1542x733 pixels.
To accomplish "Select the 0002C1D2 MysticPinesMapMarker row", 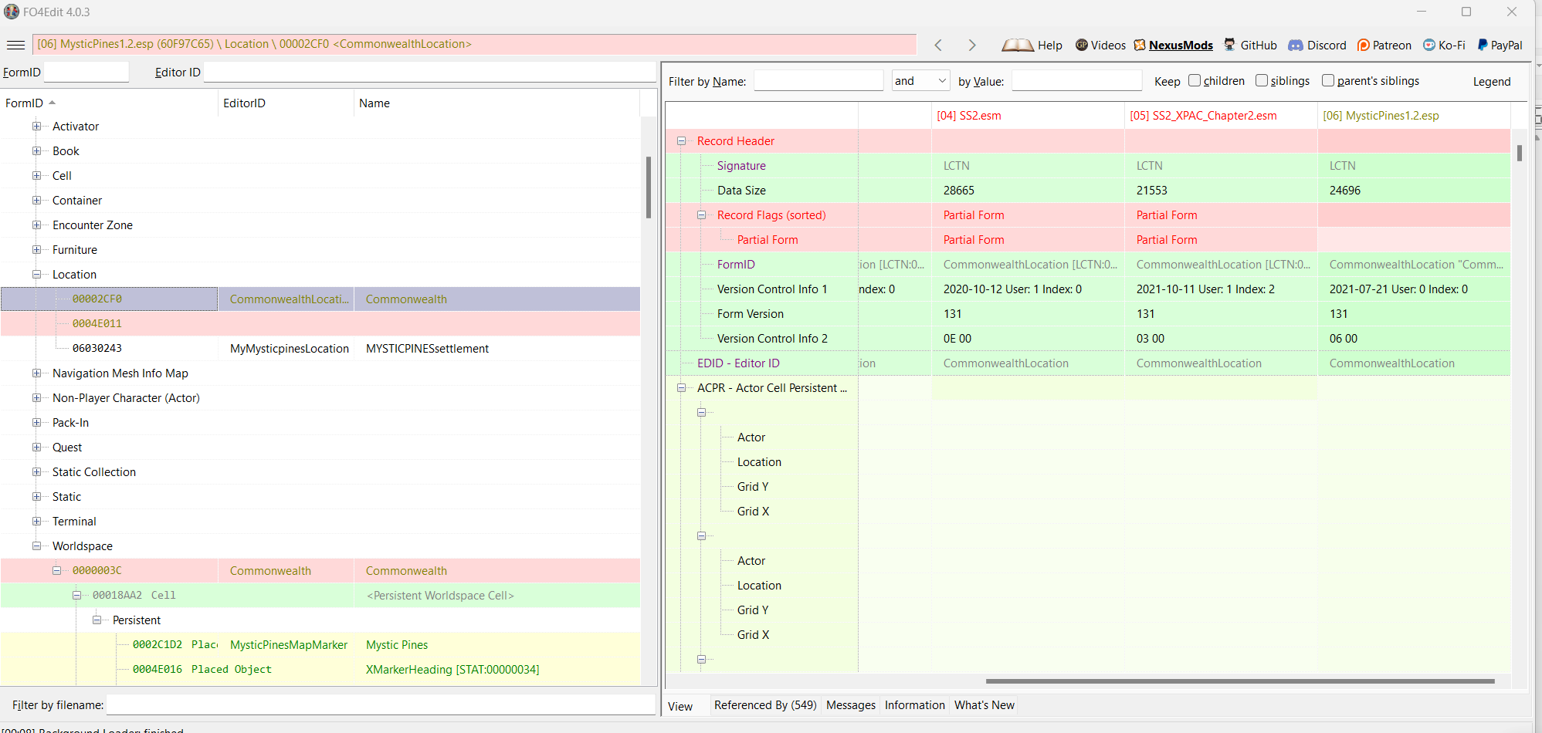I will pos(320,644).
